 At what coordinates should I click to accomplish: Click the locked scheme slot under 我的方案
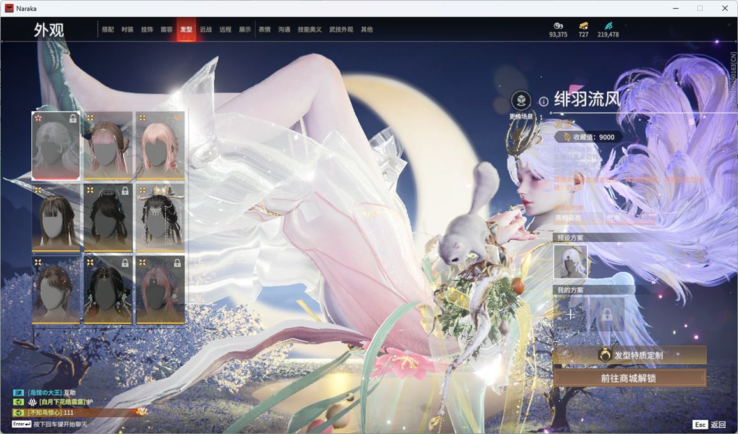(607, 314)
